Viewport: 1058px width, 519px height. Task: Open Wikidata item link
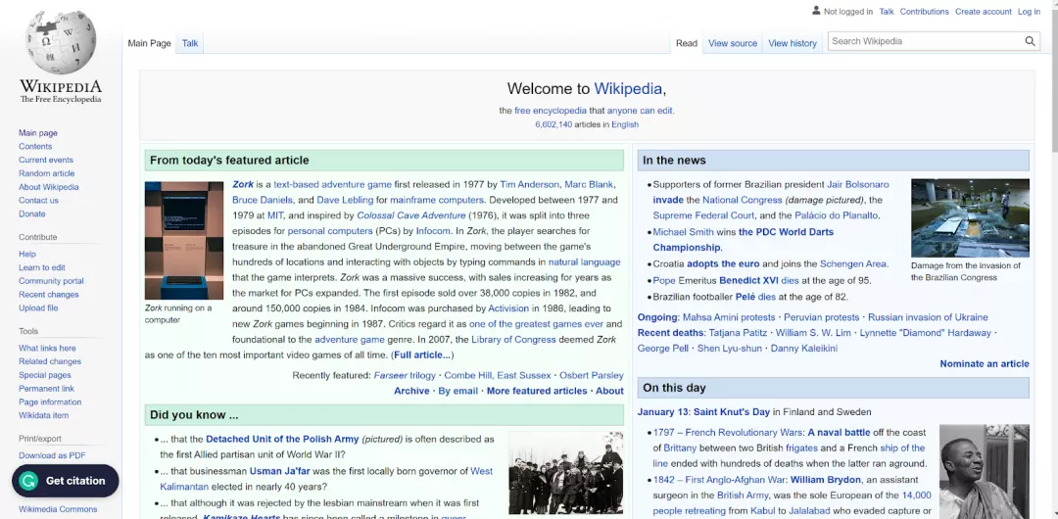[43, 416]
